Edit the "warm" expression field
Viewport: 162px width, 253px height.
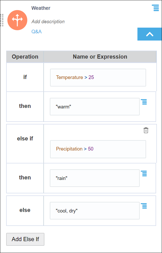(x=94, y=106)
